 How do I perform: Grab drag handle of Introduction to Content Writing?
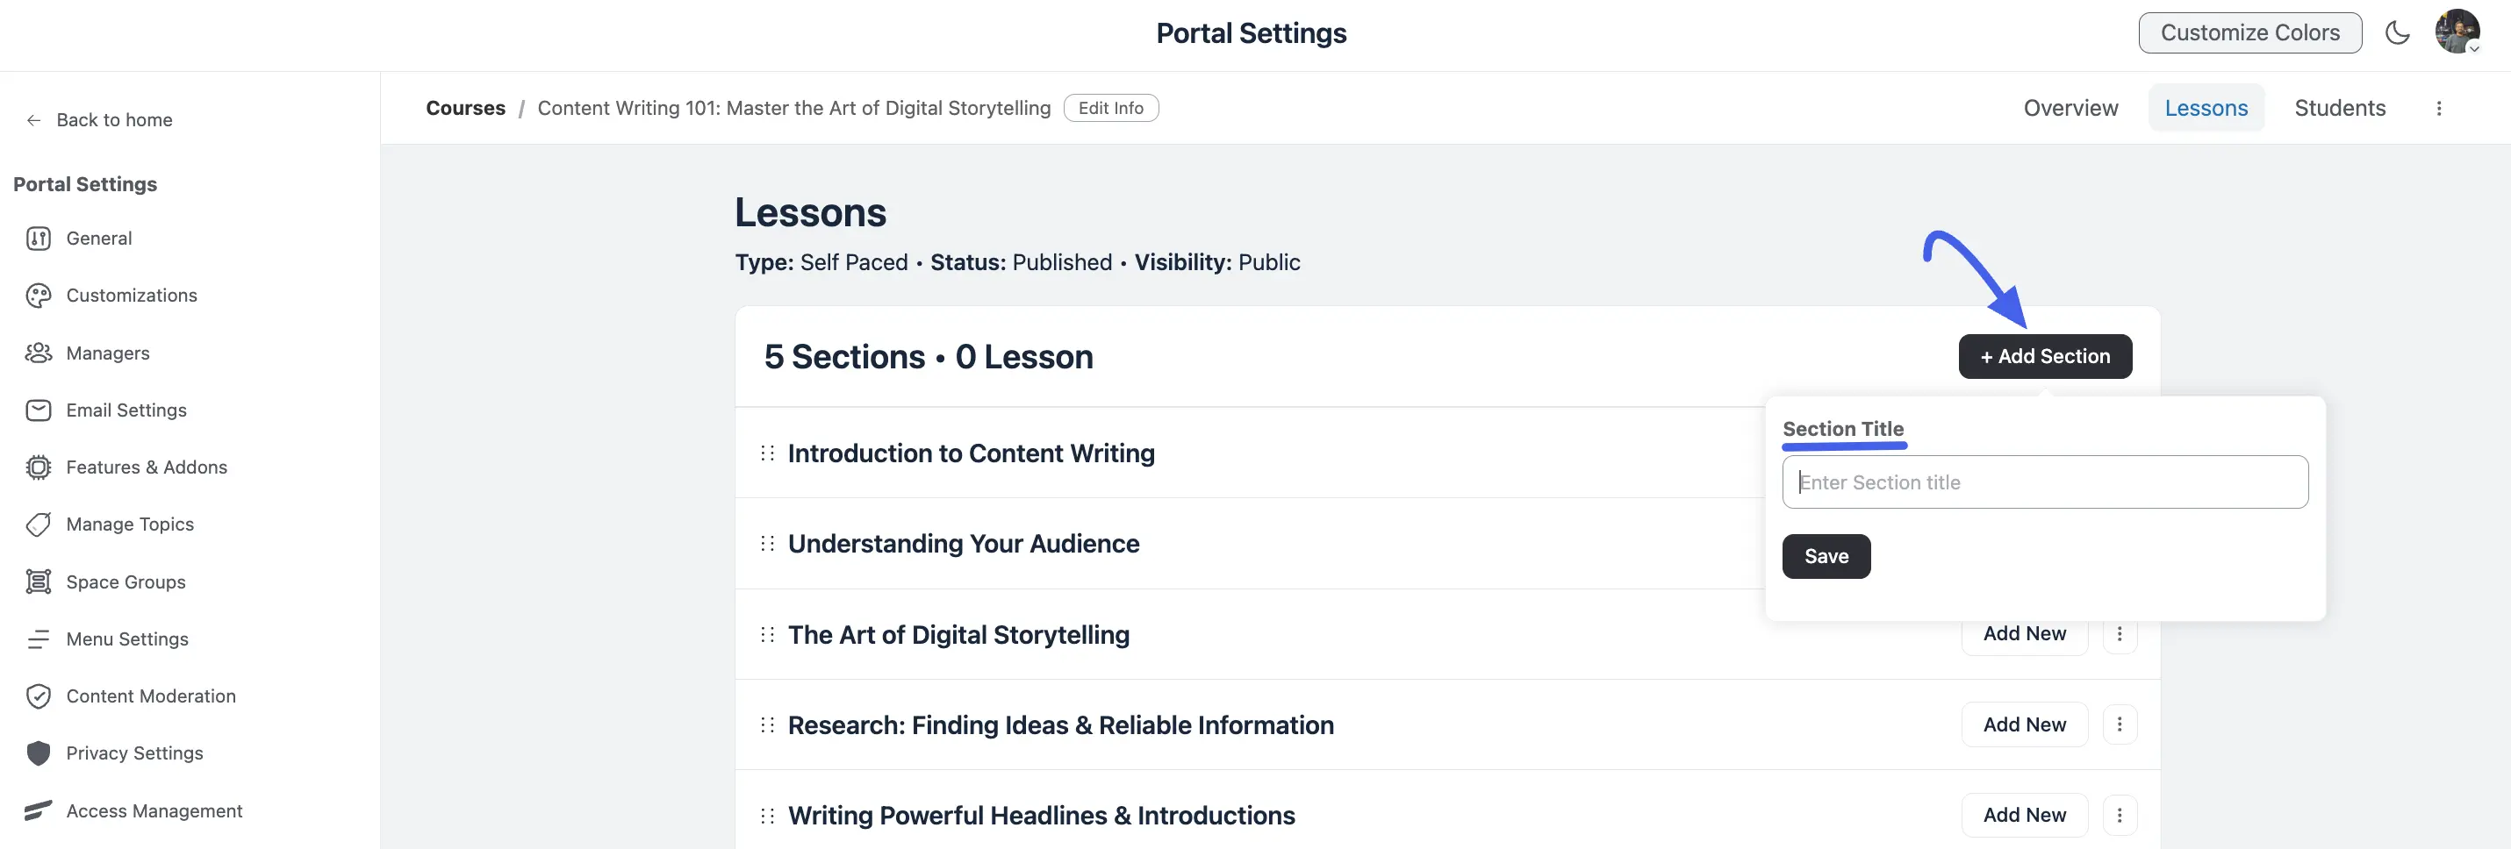(x=767, y=453)
